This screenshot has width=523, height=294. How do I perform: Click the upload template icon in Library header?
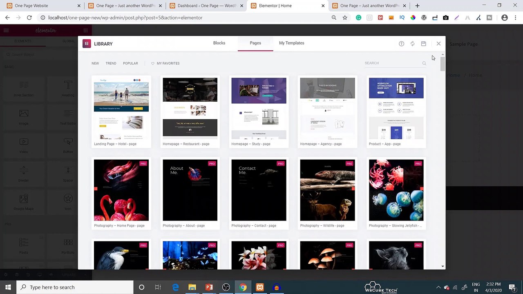(401, 44)
